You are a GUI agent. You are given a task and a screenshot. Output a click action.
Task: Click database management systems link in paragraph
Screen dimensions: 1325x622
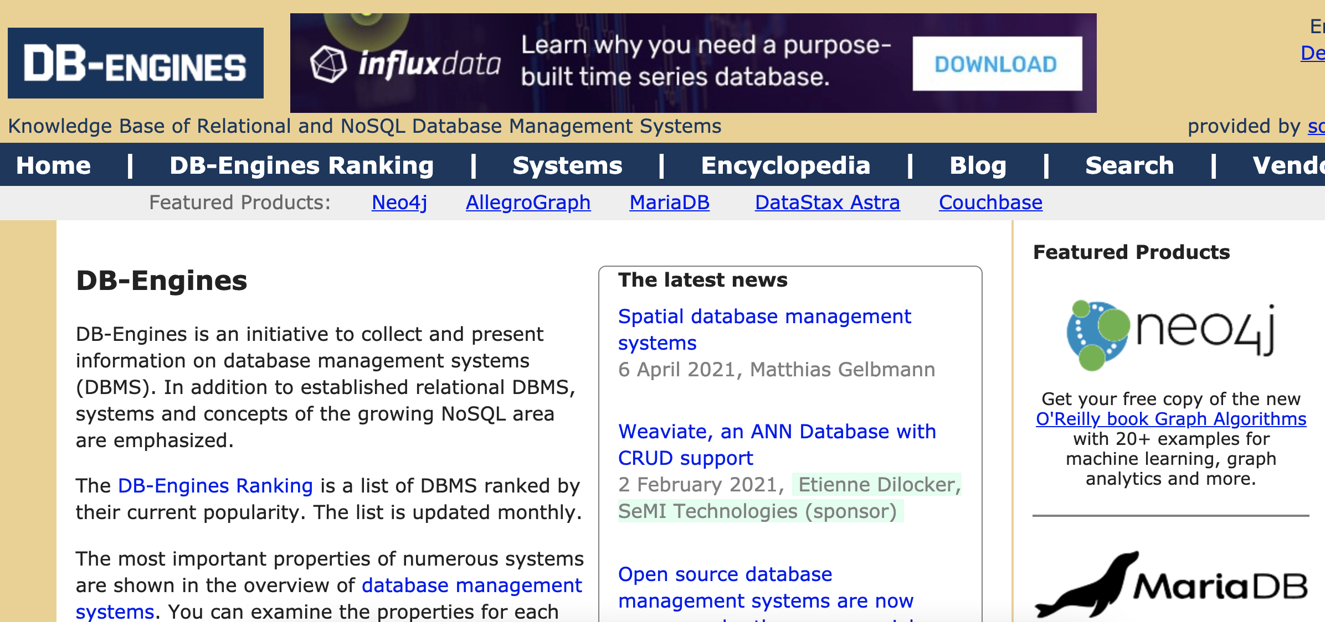[x=329, y=598]
